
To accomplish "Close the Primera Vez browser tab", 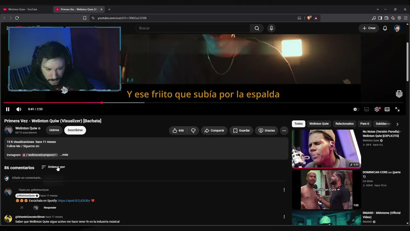I will click(102, 9).
